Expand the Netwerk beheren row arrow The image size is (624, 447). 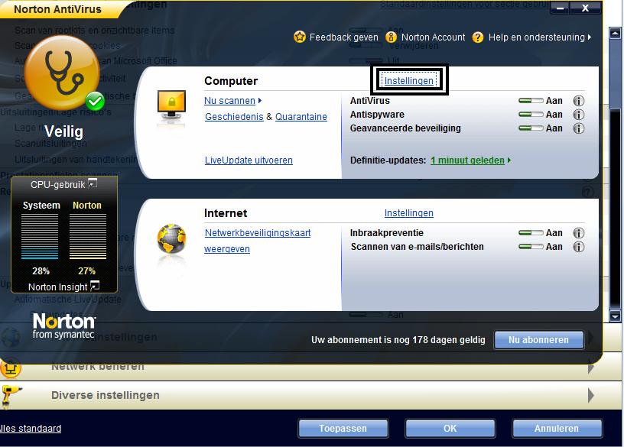591,368
